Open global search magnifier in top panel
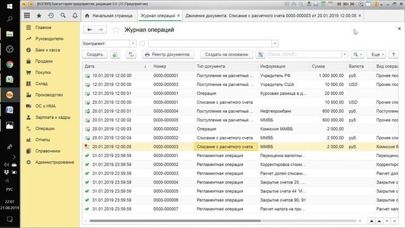Screen dimensions: 405x228 click(63, 15)
